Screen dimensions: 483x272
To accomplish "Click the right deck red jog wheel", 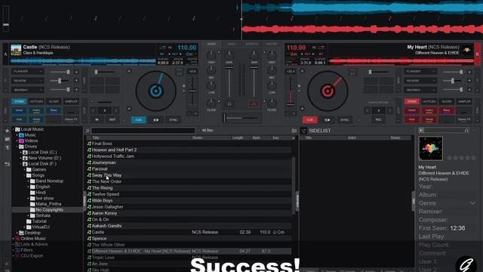I will click(328, 91).
